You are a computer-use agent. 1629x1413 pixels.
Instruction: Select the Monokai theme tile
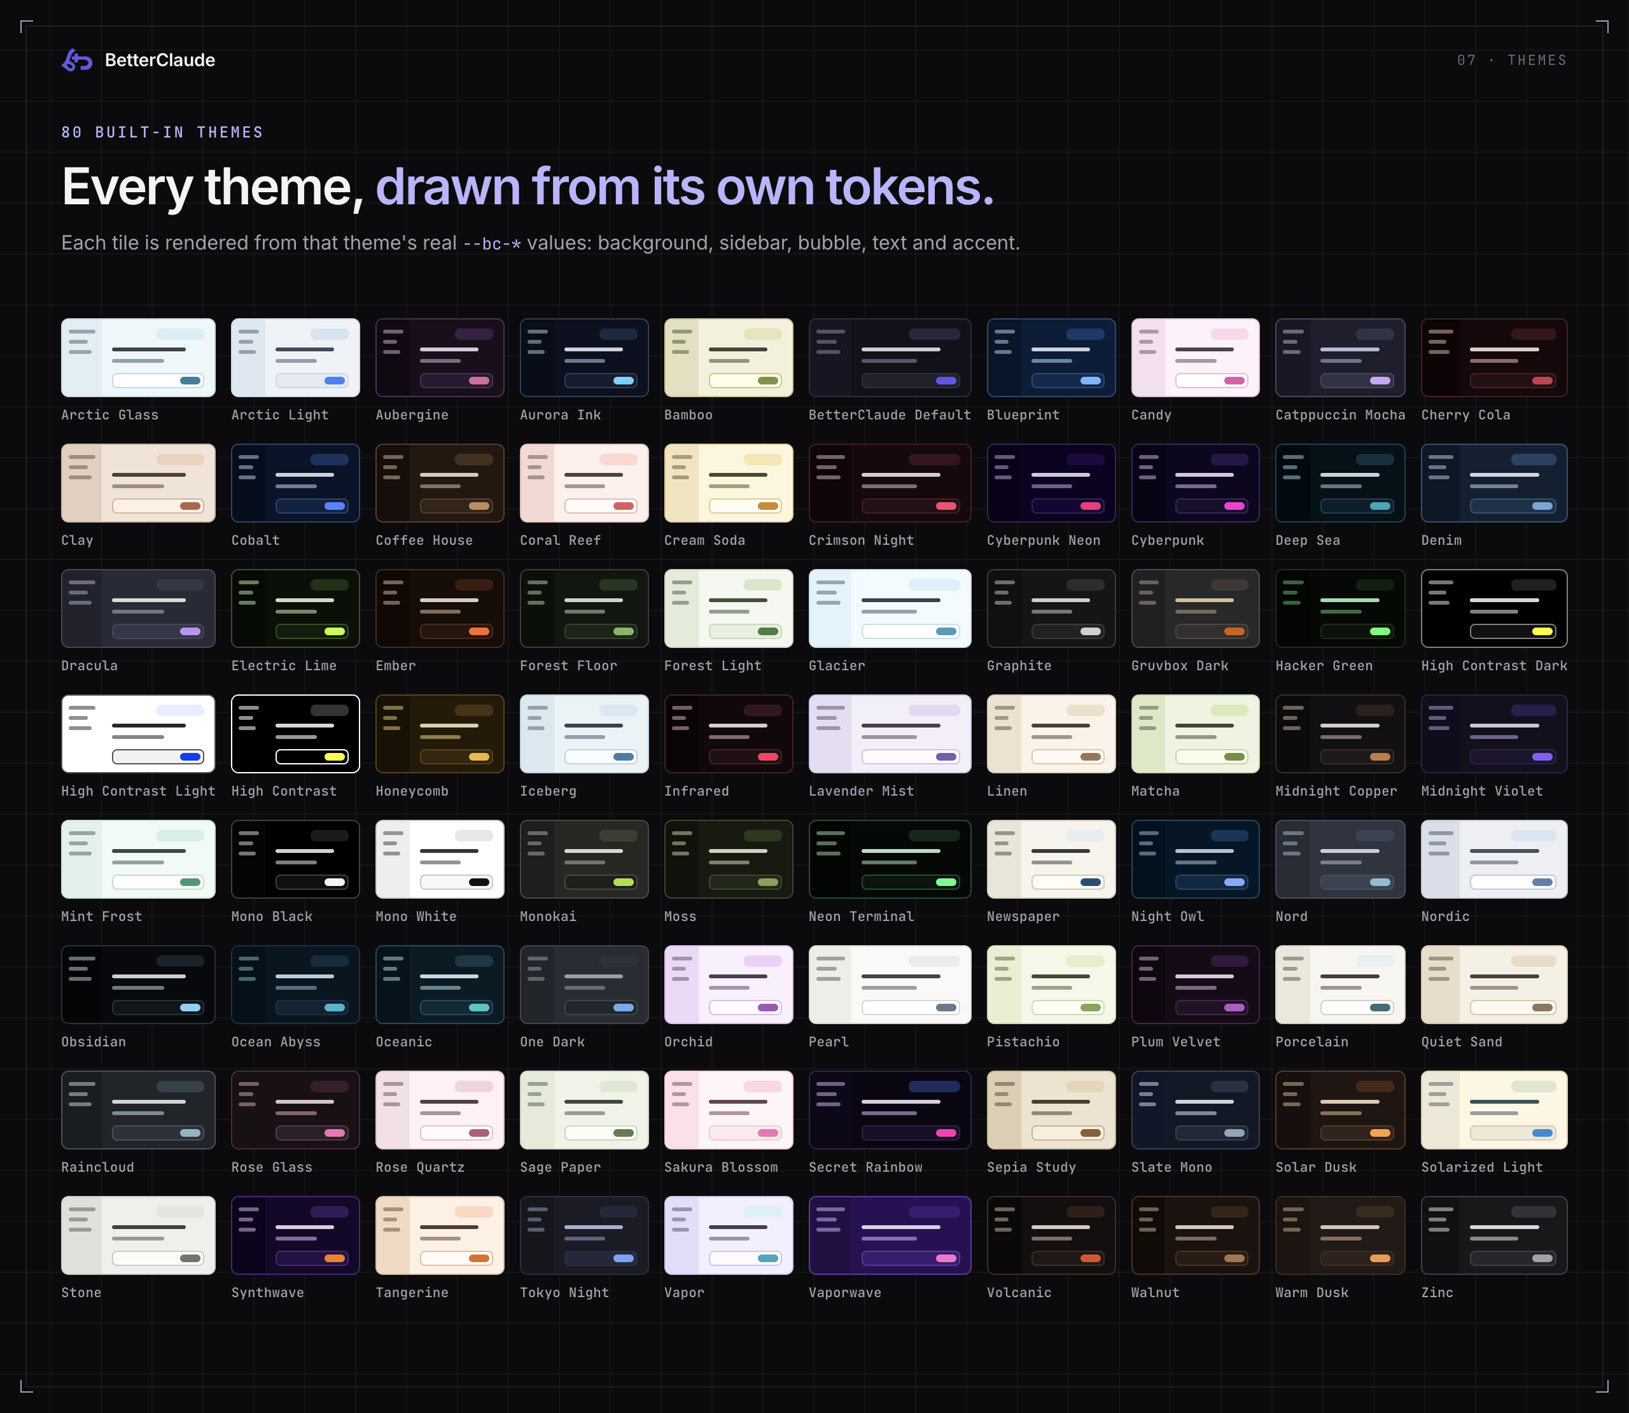click(x=584, y=859)
